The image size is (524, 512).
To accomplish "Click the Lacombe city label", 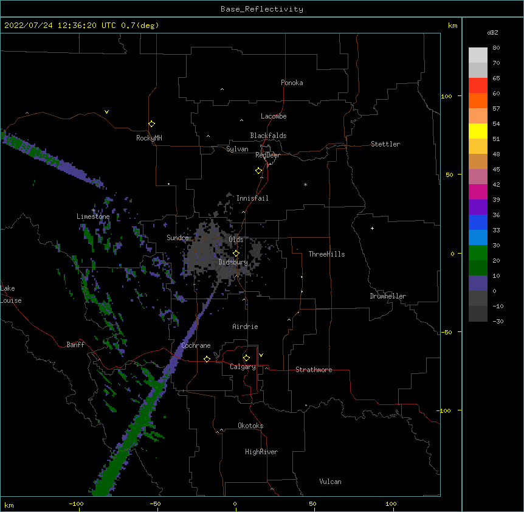I will (274, 116).
